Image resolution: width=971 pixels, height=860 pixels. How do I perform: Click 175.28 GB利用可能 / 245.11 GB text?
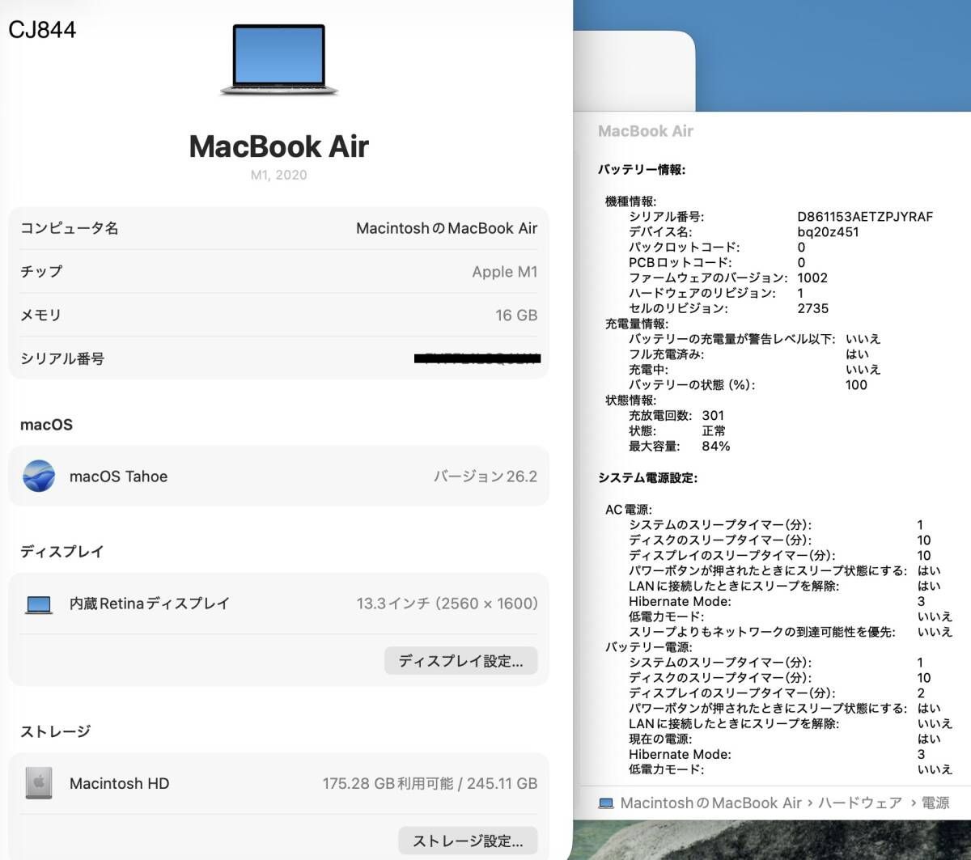coord(430,783)
